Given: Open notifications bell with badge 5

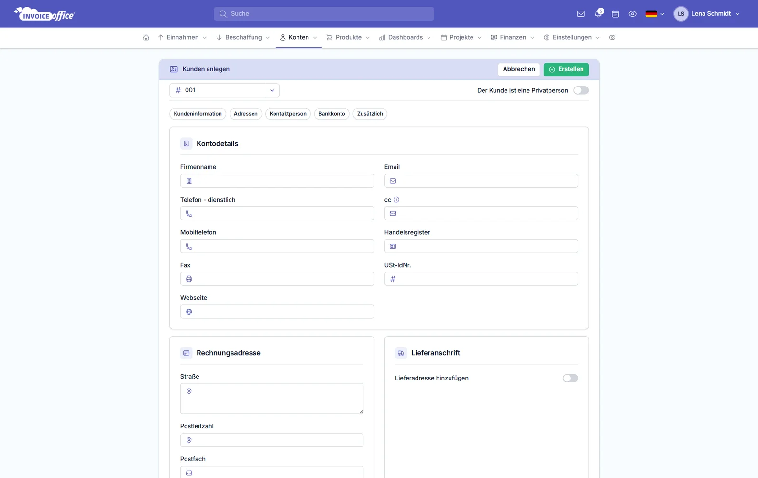Looking at the screenshot, I should click(598, 13).
